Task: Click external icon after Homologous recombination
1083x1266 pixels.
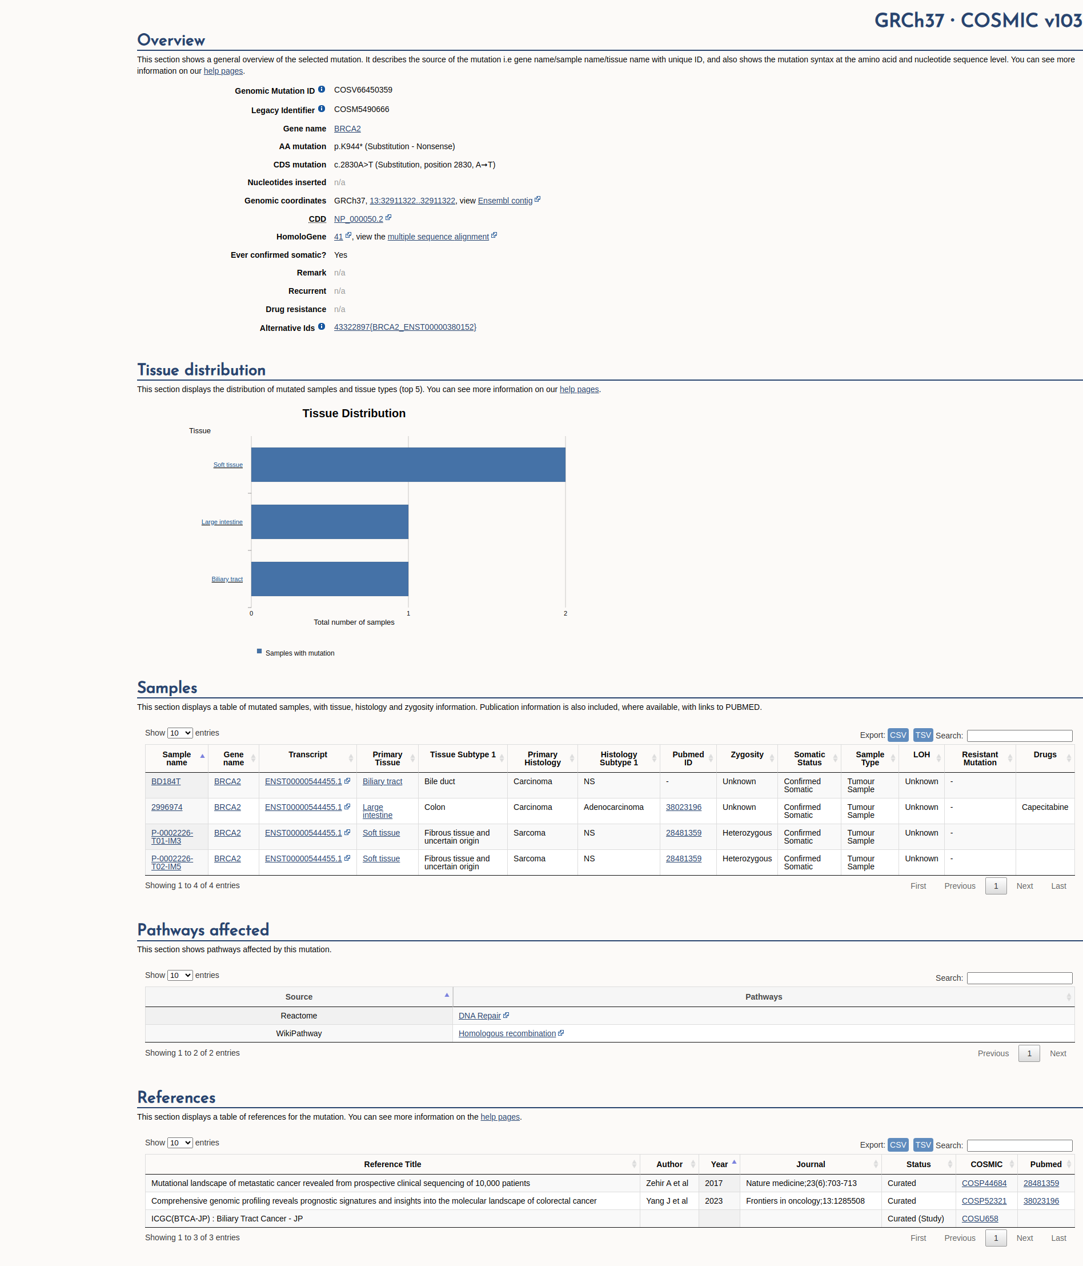Action: click(561, 1033)
